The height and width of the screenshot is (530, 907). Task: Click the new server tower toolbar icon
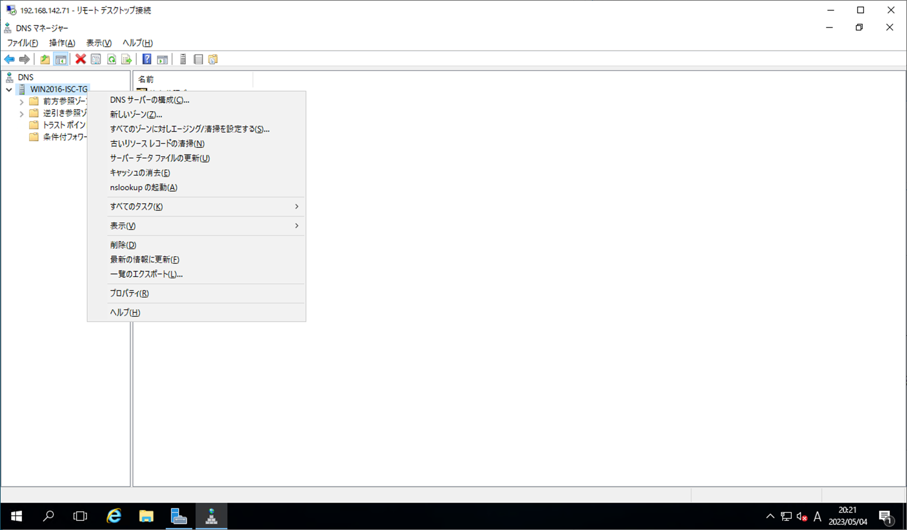pos(183,59)
